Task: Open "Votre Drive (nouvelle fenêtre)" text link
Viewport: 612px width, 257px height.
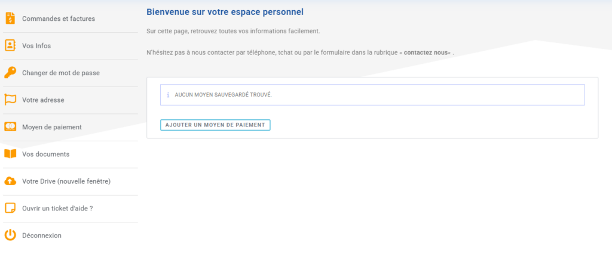Action: click(x=66, y=181)
